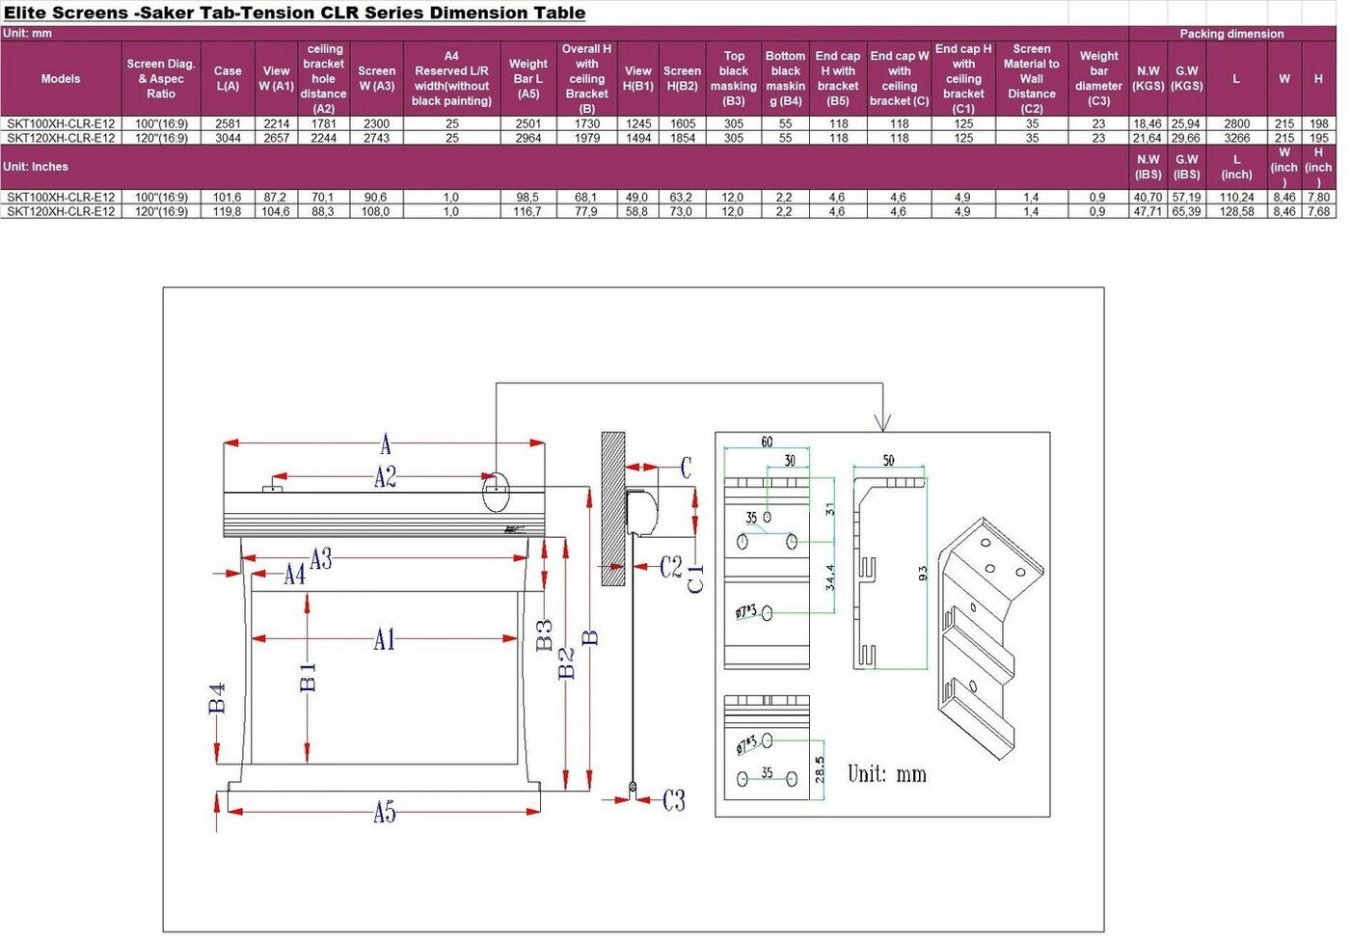1350x941 pixels.
Task: Select the 'Weight Bar L (A5)' column header
Action: [x=527, y=79]
